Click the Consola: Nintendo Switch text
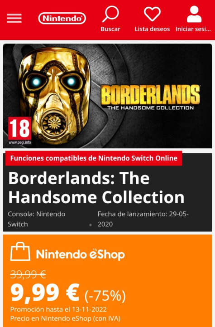This screenshot has width=215, height=327. click(37, 219)
